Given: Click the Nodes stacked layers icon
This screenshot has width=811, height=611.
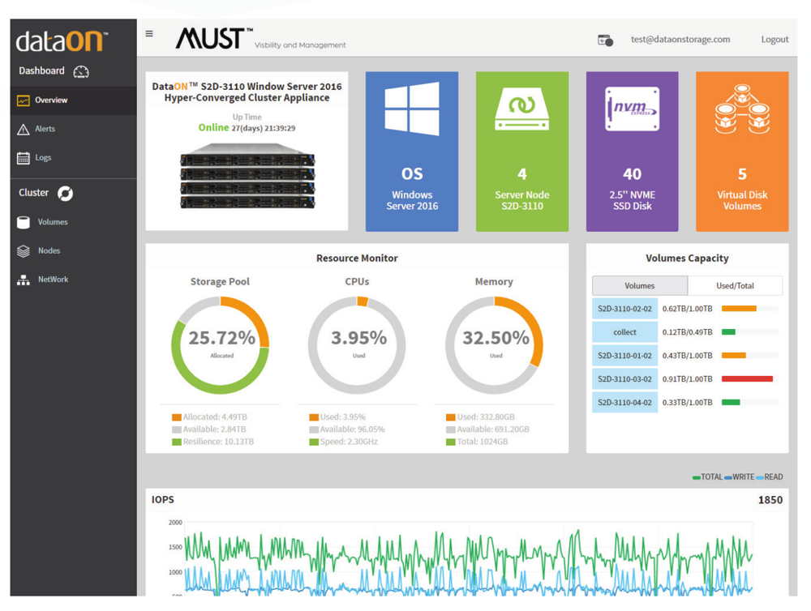Looking at the screenshot, I should 24,251.
